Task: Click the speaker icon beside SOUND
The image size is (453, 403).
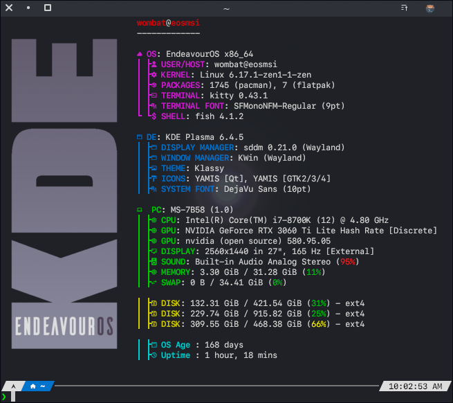Action: (x=154, y=262)
